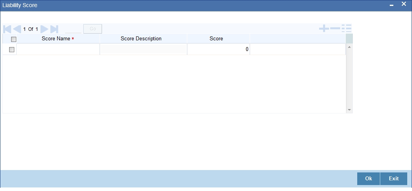Open single record view icon

tap(347, 28)
